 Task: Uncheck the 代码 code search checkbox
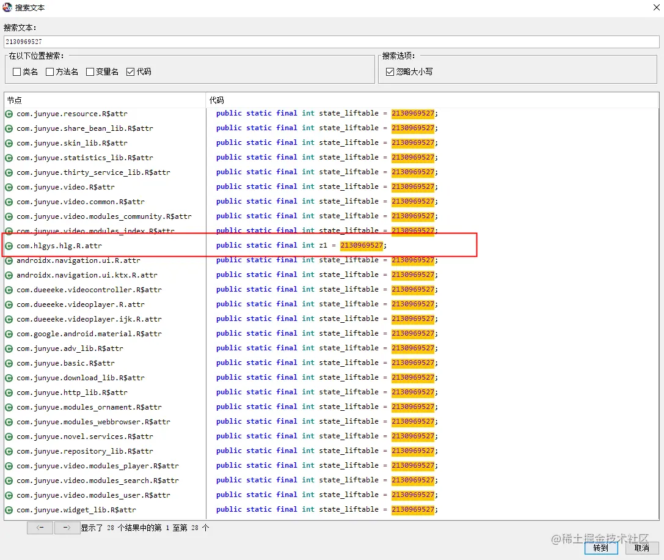(131, 72)
